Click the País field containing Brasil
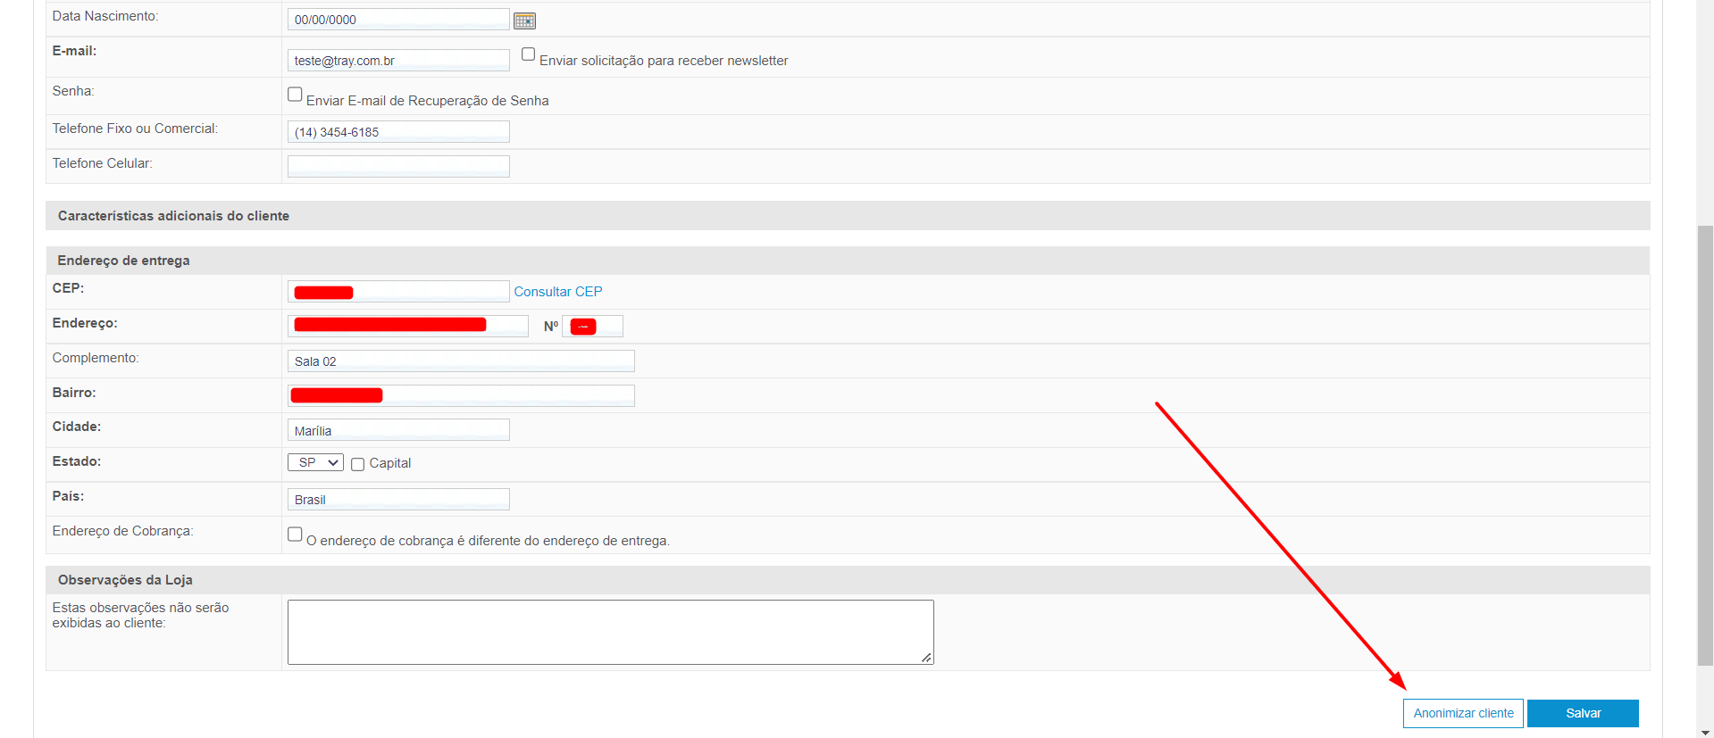Screen dimensions: 1714x738 [397, 500]
